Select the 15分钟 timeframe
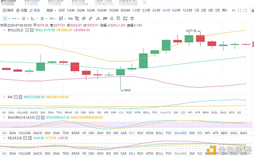Screen dimensions: 254x157 click(x=113, y=10)
